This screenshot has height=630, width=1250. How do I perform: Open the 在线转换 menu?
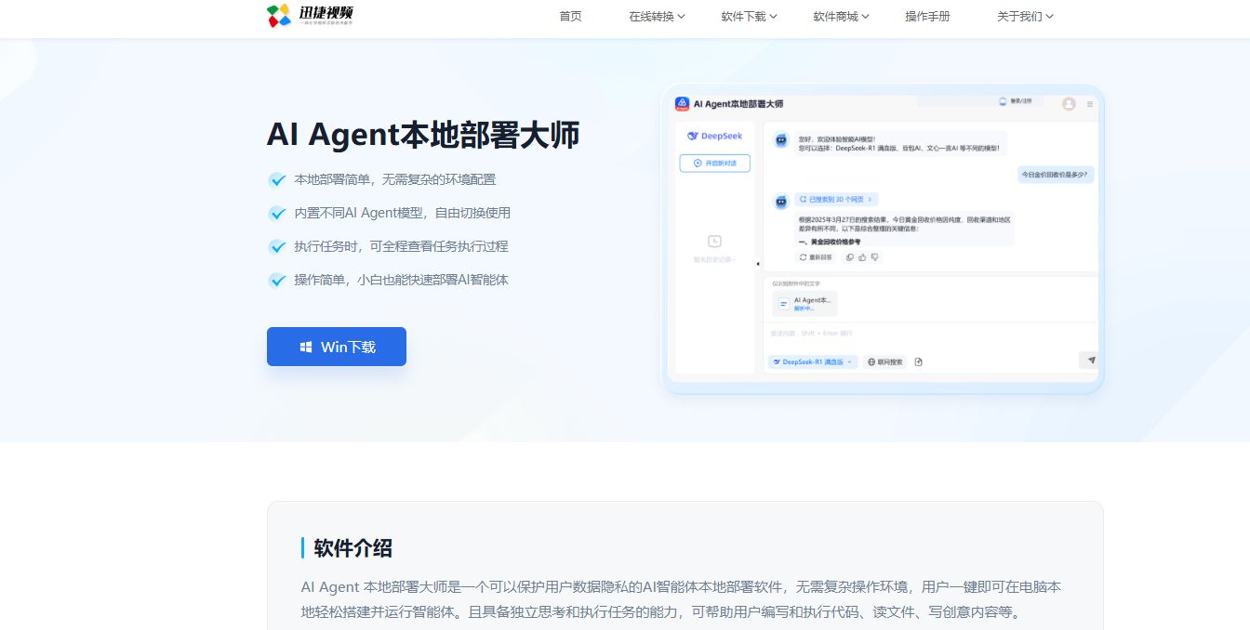657,17
